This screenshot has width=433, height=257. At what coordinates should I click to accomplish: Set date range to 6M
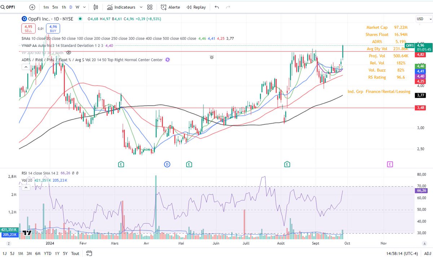click(38, 253)
